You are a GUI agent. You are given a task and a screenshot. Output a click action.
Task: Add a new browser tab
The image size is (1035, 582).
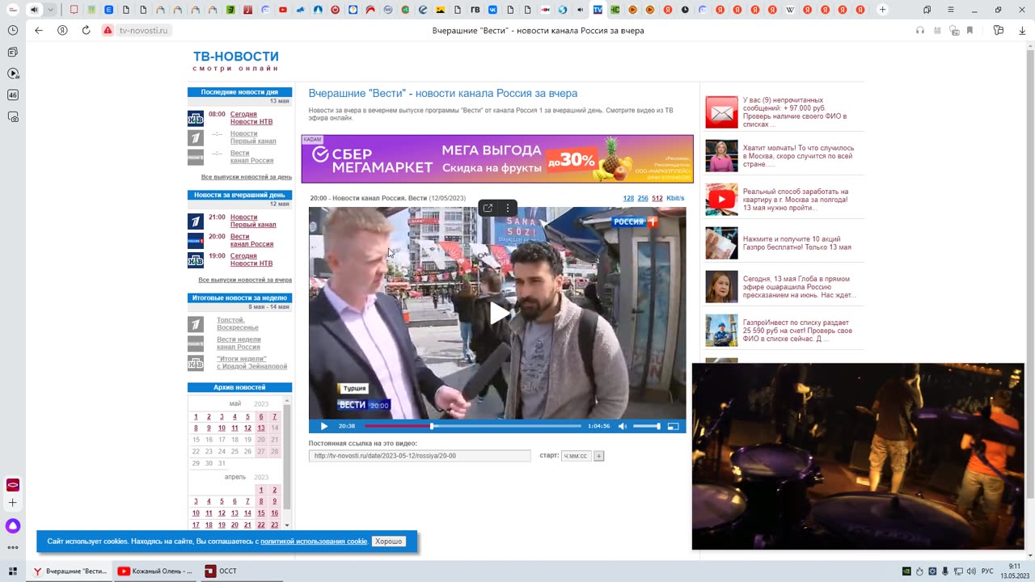(x=882, y=10)
